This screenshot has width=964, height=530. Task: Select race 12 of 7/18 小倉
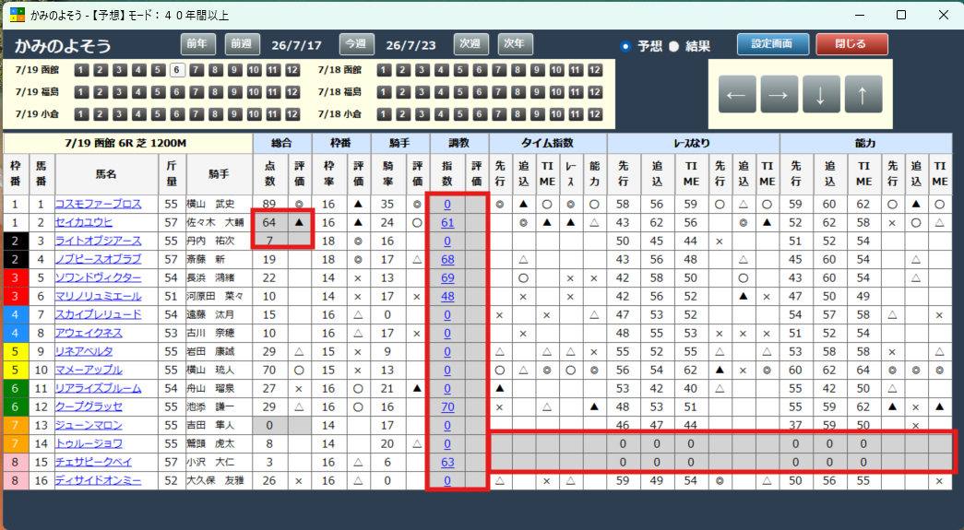point(594,114)
